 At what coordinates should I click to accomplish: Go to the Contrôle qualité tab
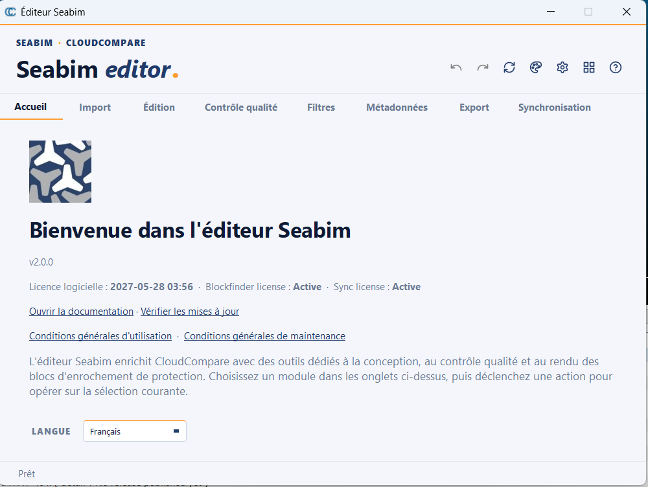[x=241, y=108]
